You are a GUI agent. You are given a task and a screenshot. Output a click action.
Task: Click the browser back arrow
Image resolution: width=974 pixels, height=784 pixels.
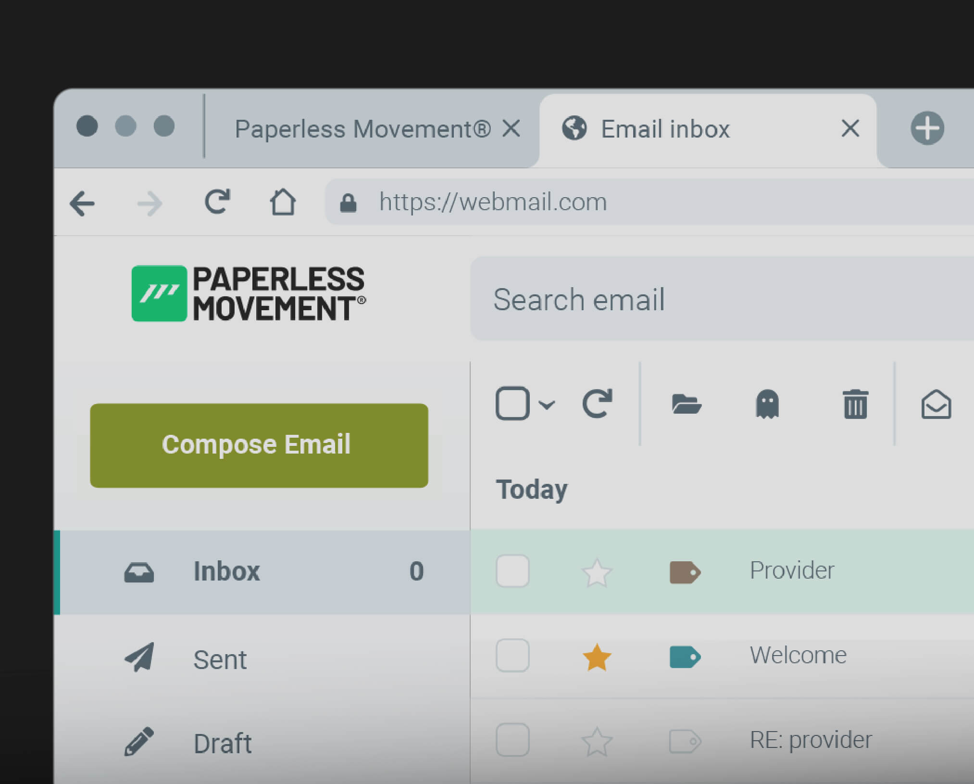[x=82, y=203]
